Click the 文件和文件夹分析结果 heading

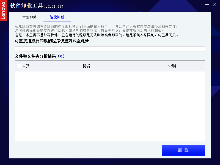tap(35, 56)
